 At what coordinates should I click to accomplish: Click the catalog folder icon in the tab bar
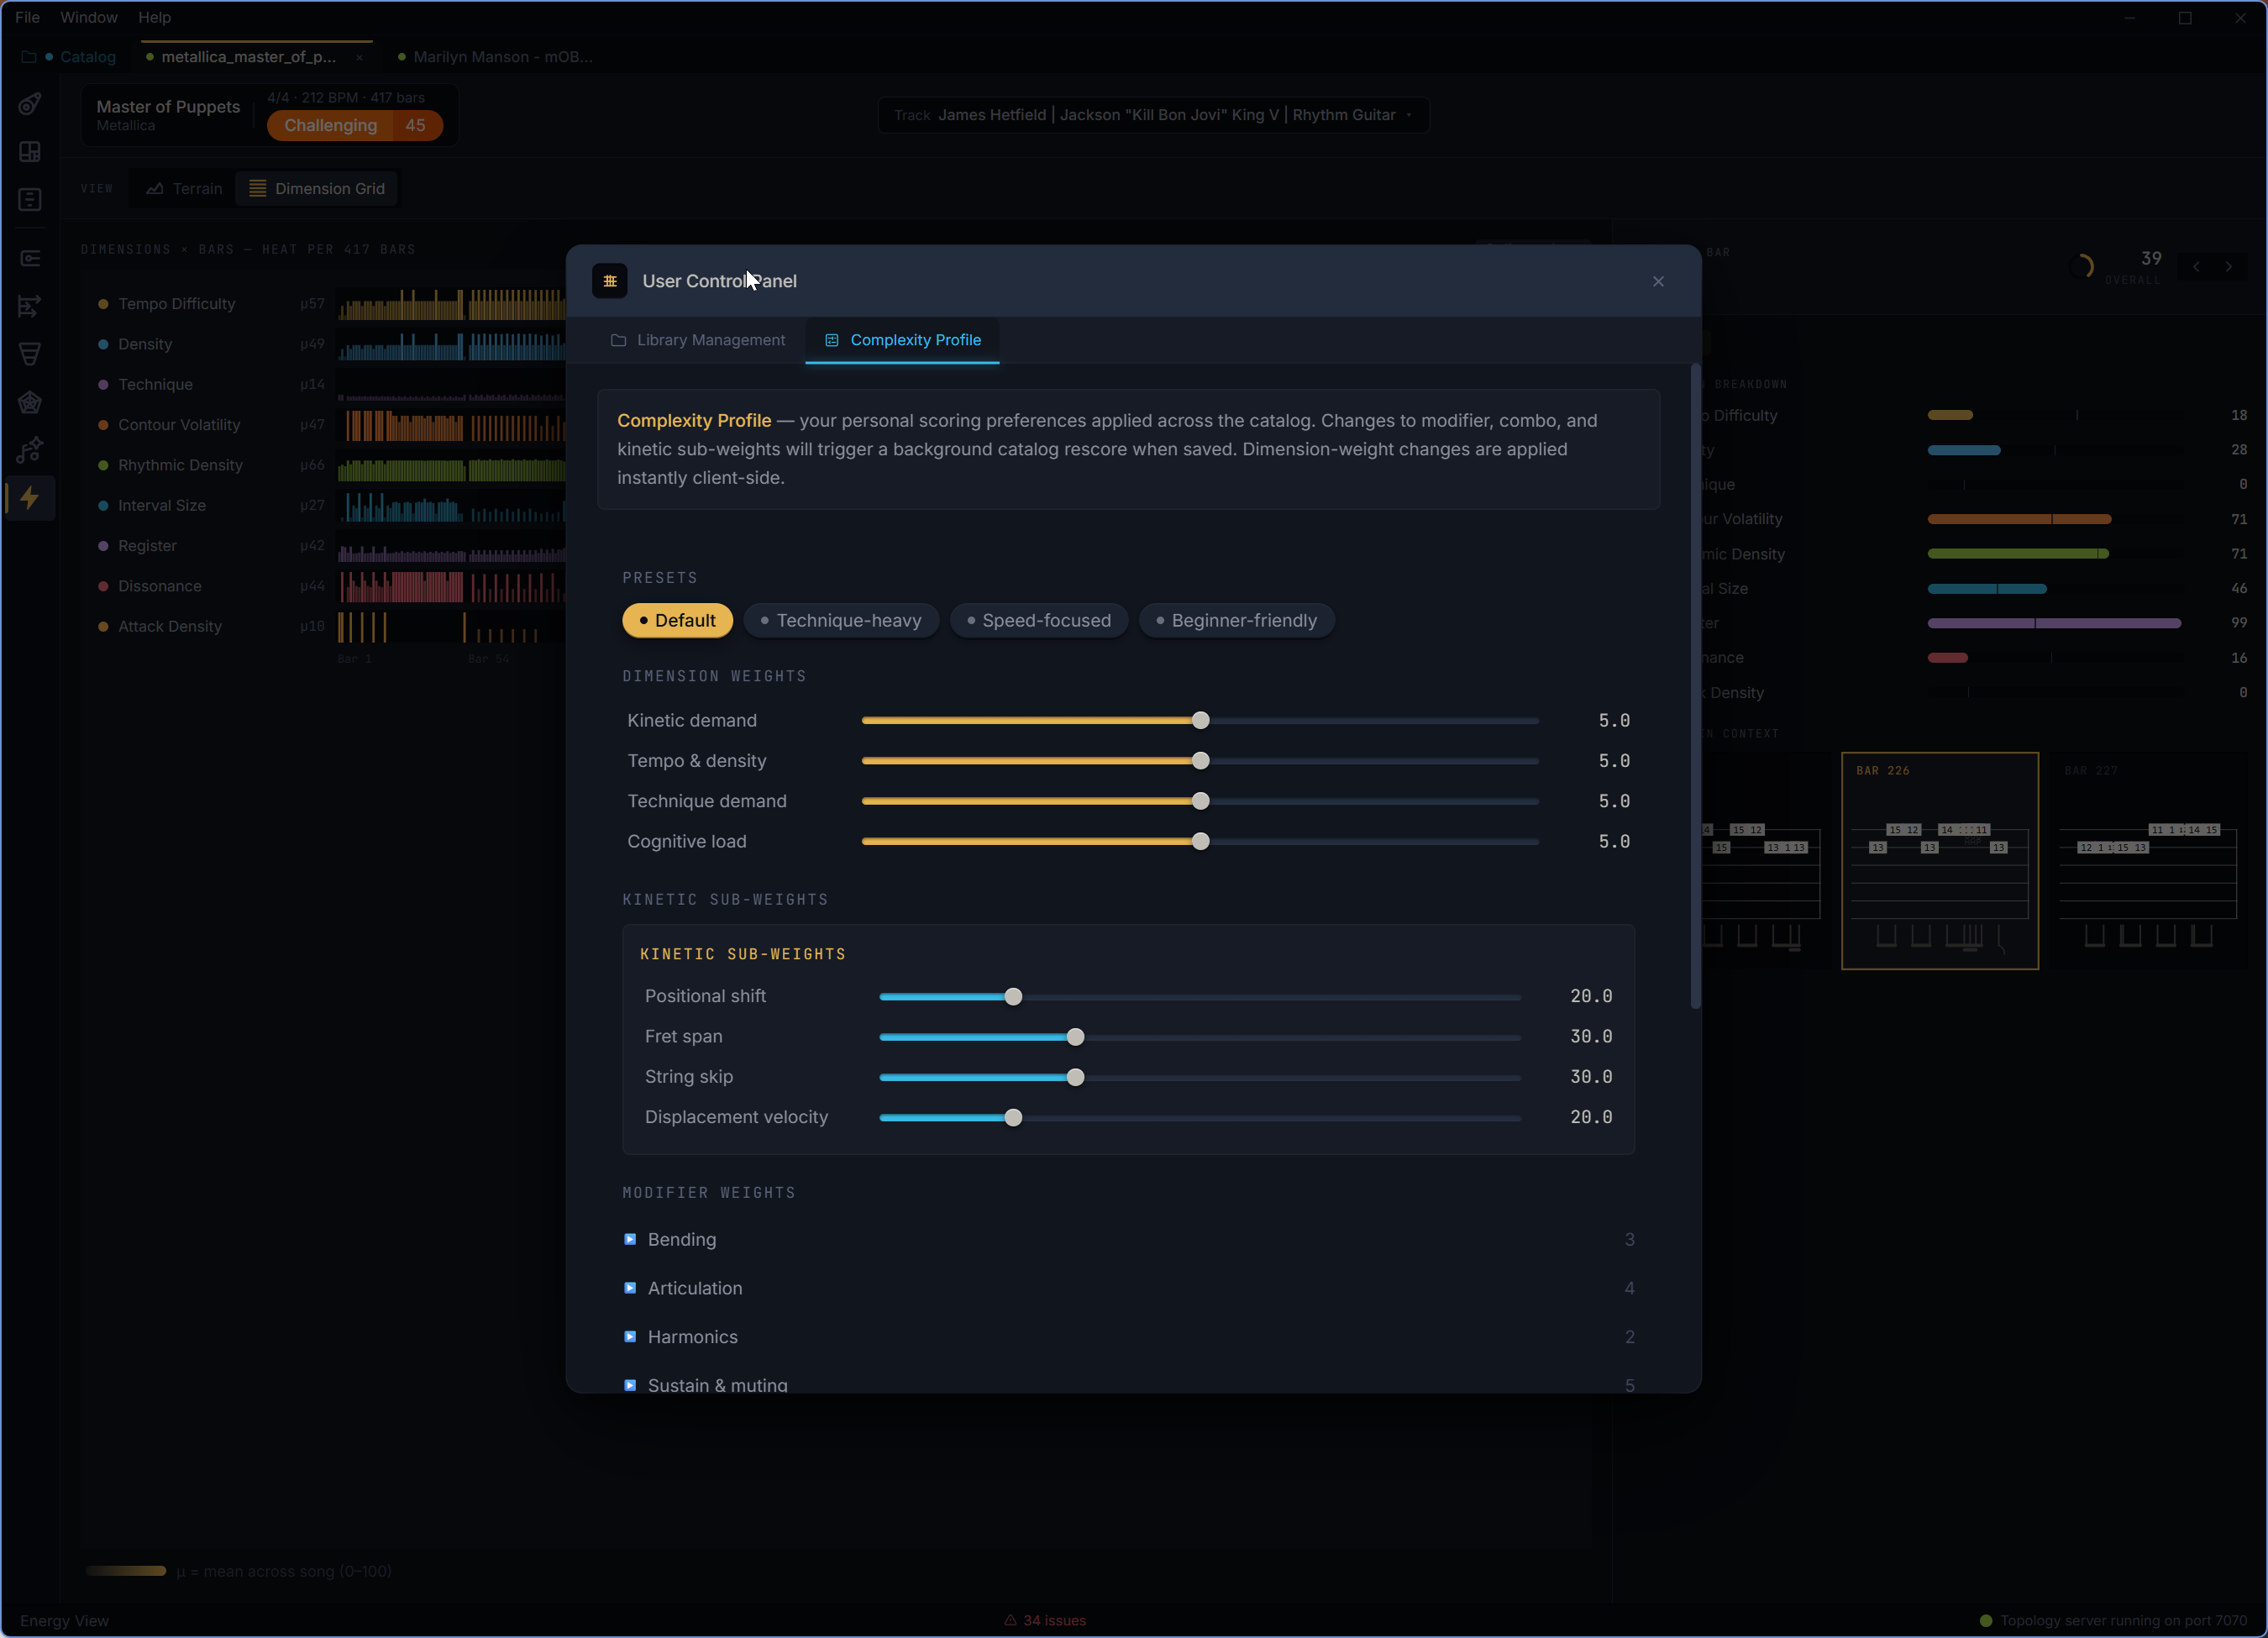[28, 57]
